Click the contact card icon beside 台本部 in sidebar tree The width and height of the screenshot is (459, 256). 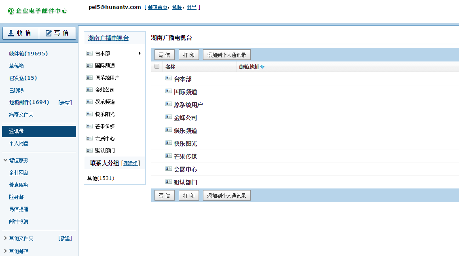pos(89,53)
